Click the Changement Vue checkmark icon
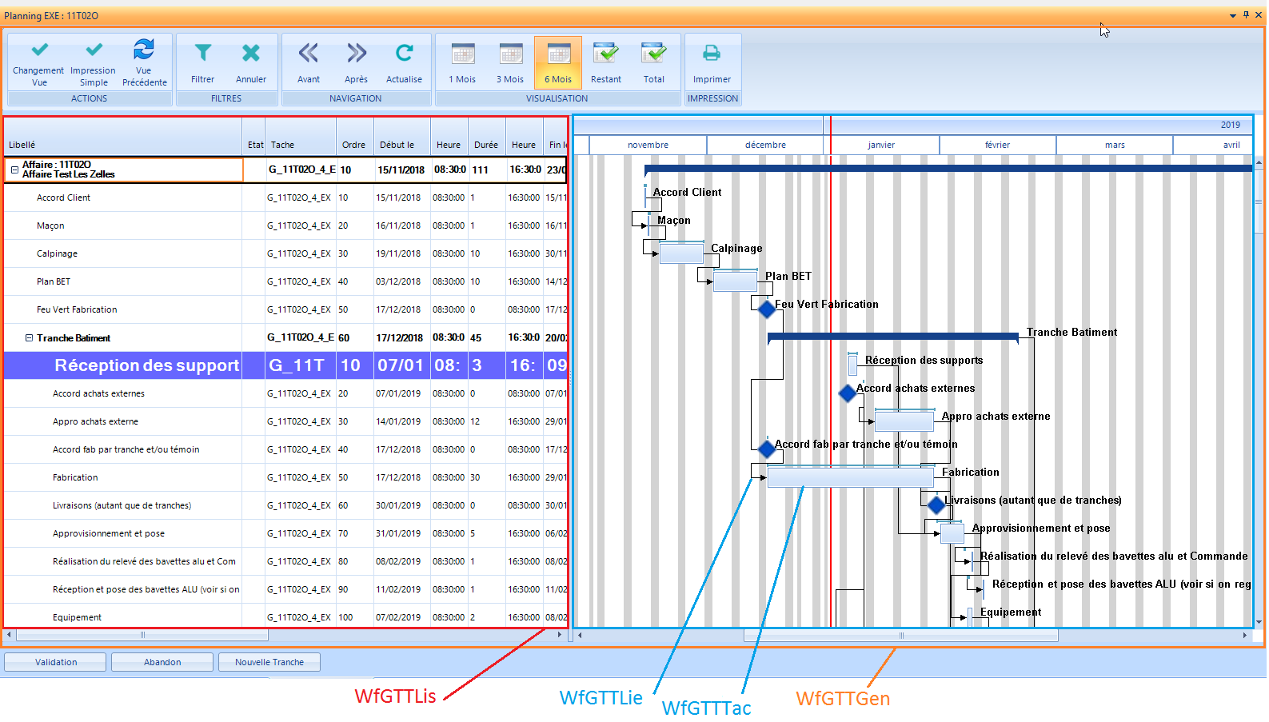 tap(39, 51)
